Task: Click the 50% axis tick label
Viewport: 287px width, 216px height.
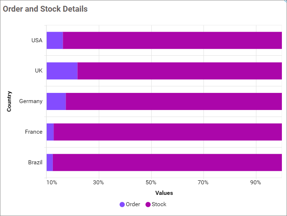Action: [151, 182]
